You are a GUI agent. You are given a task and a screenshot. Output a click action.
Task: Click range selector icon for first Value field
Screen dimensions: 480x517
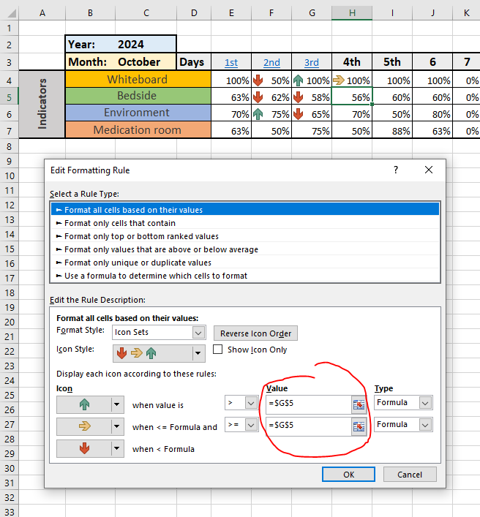(359, 404)
